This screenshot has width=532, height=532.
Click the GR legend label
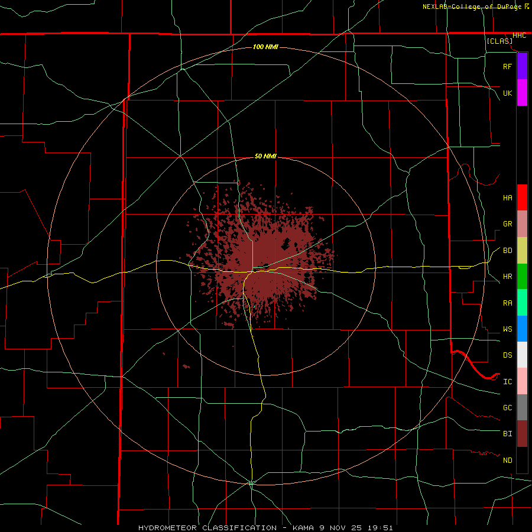(x=507, y=224)
